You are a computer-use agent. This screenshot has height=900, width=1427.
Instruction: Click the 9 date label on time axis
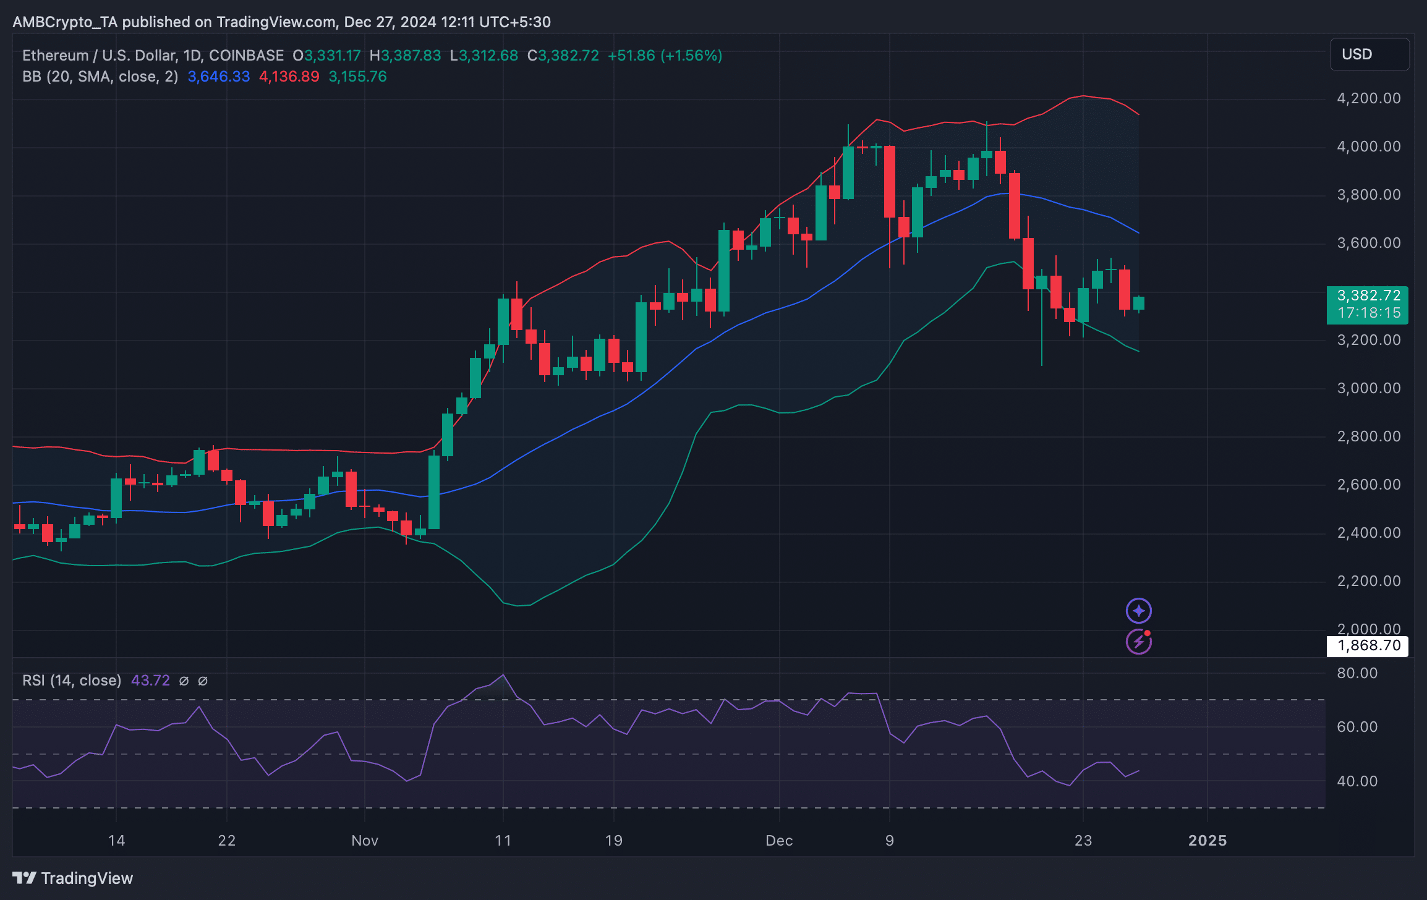[x=890, y=841]
